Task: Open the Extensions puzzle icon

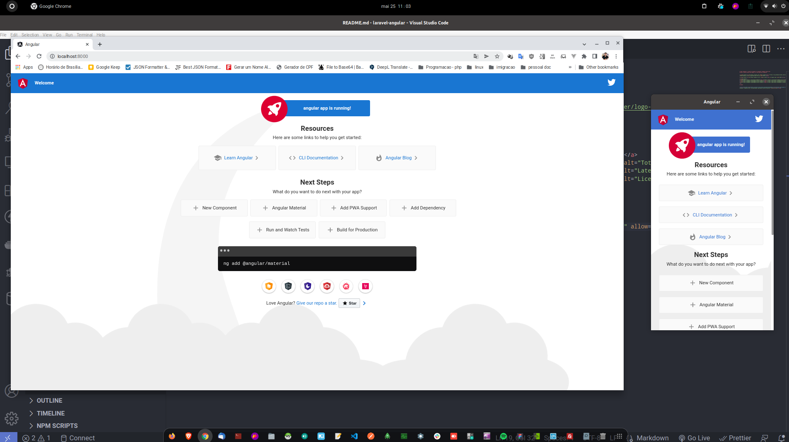Action: pyautogui.click(x=584, y=56)
